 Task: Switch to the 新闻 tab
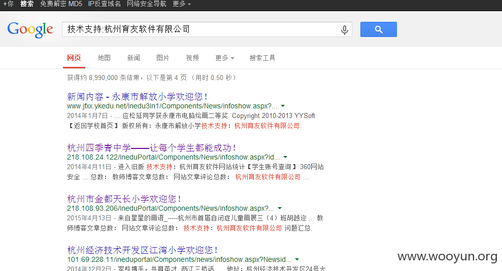click(133, 58)
